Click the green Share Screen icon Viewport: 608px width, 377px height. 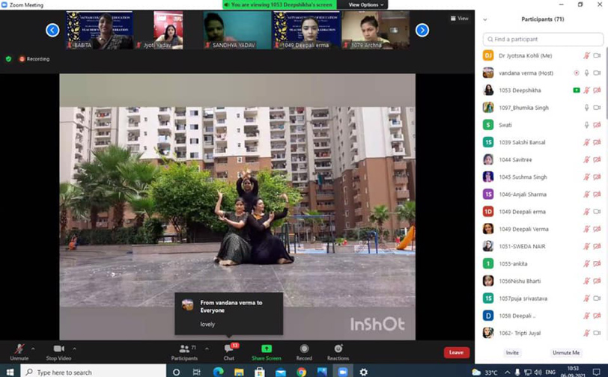(x=266, y=351)
